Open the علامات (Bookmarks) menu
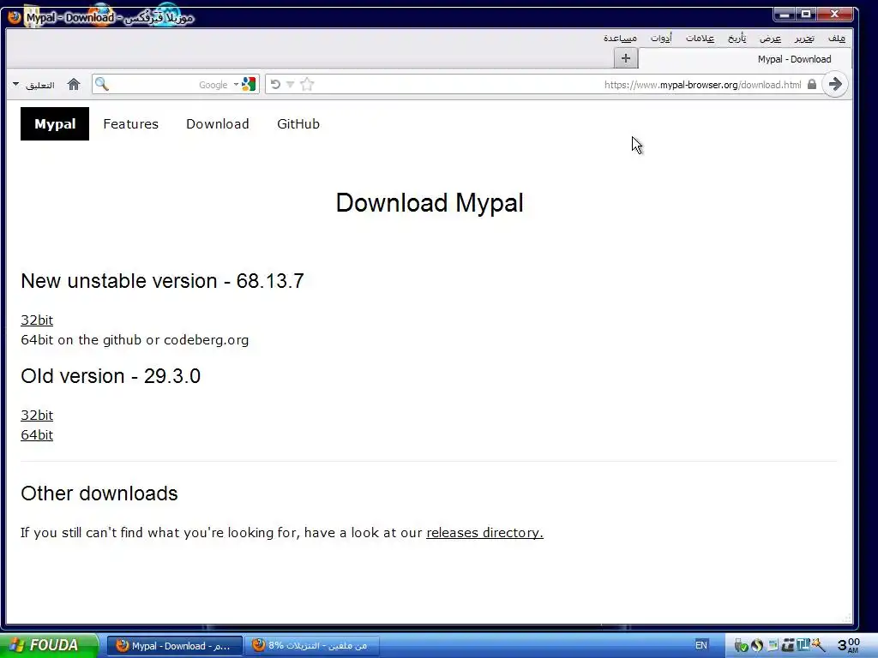The image size is (878, 658). click(700, 38)
